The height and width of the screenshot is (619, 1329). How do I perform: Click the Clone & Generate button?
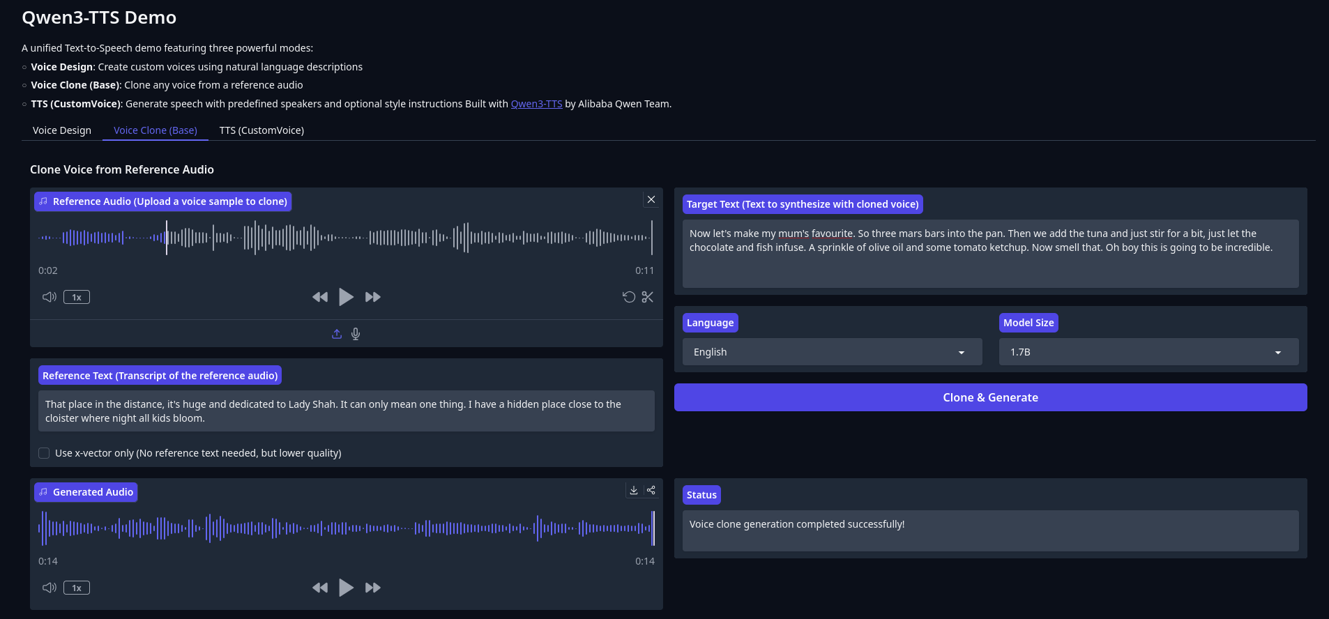tap(991, 397)
